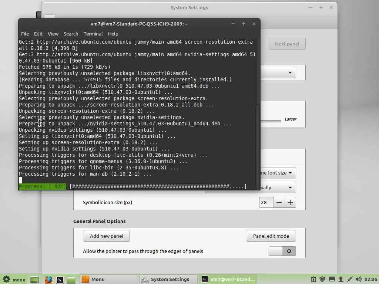The width and height of the screenshot is (379, 284).
Task: Open the terminal Edit menu
Action: [38, 34]
